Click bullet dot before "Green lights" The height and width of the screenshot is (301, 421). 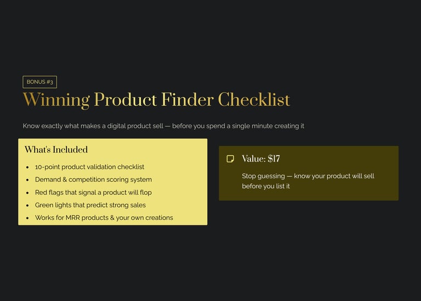[x=27, y=206]
